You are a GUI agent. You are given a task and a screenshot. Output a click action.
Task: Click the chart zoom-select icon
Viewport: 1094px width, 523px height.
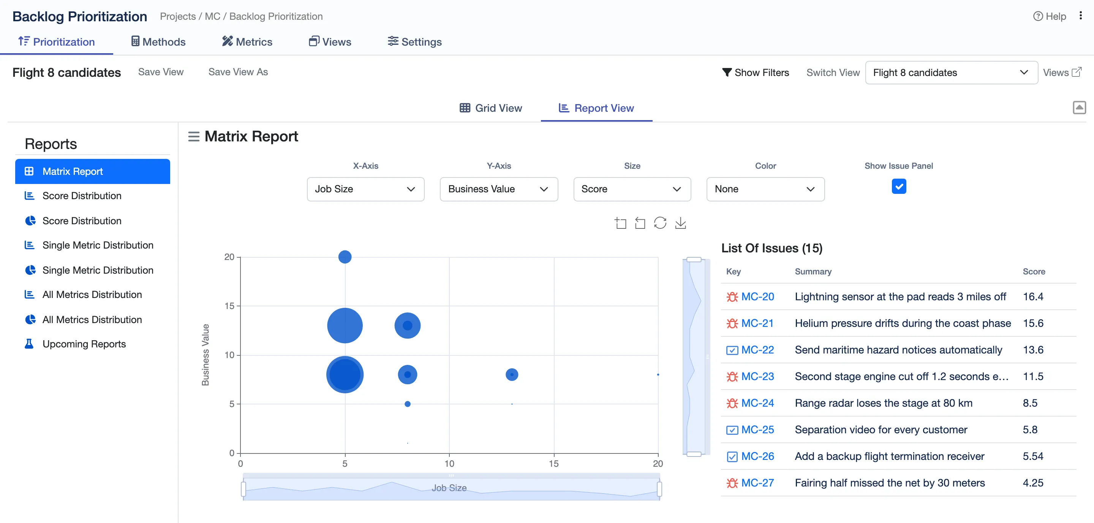[620, 223]
